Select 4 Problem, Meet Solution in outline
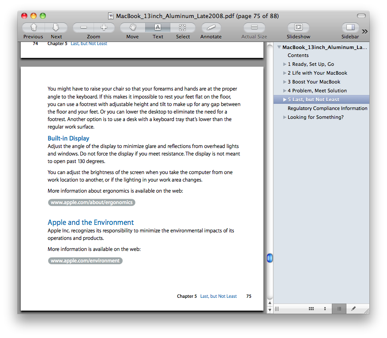 point(321,91)
